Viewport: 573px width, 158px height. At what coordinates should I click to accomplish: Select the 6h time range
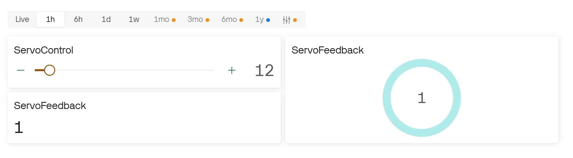tap(78, 19)
